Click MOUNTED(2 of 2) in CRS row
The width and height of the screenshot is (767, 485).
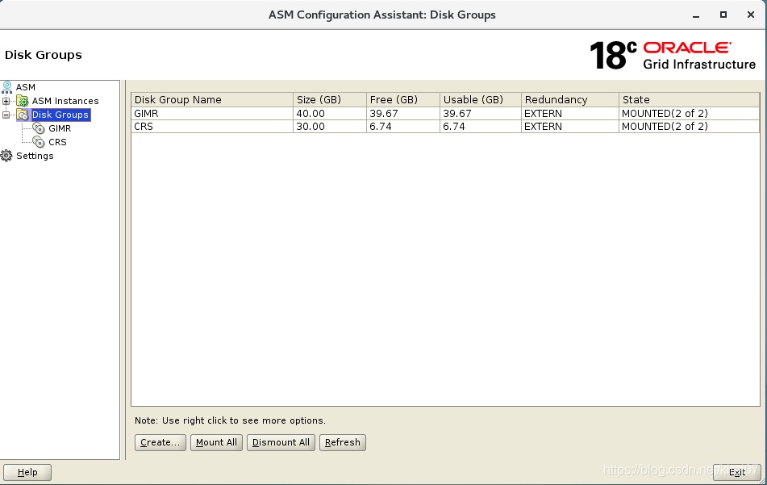tap(690, 126)
